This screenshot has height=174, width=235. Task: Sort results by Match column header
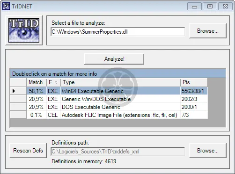point(37,82)
